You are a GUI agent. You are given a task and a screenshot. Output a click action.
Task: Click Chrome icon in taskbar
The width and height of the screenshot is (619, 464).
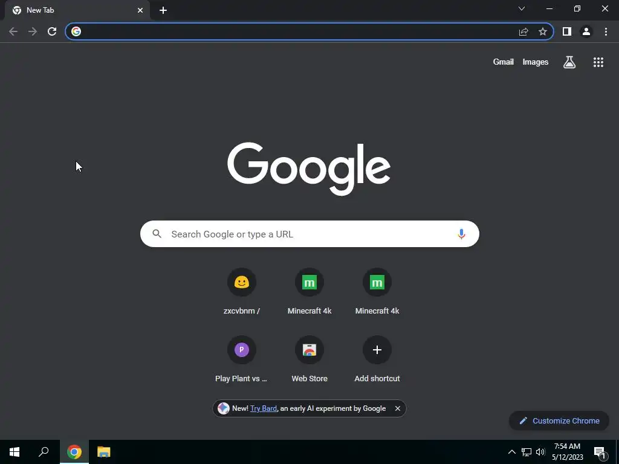(x=74, y=452)
